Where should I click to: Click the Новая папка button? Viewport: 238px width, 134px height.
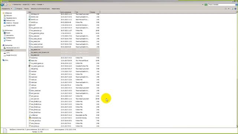click(56, 9)
